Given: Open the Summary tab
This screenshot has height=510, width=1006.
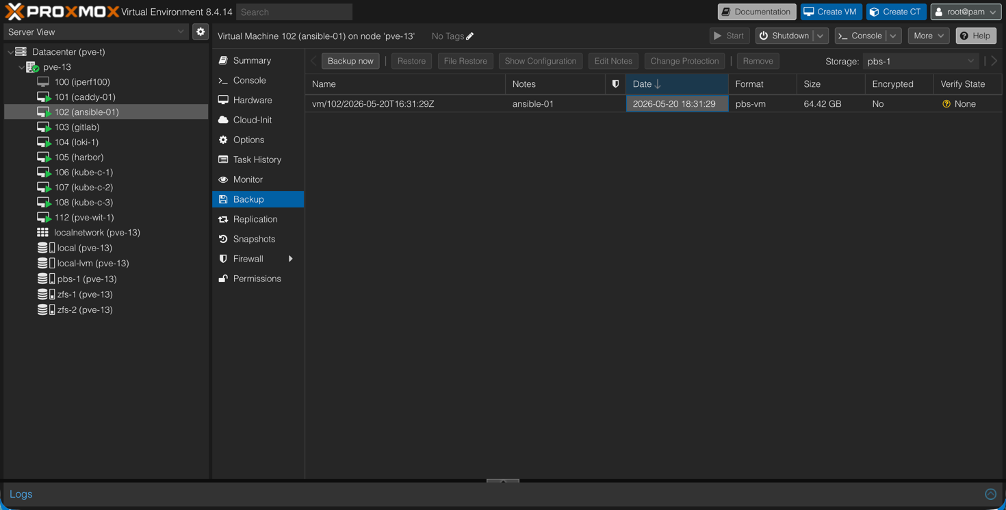Looking at the screenshot, I should 258,60.
